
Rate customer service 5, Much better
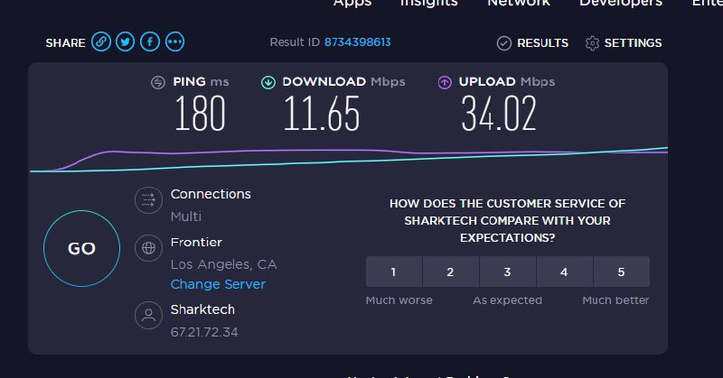pyautogui.click(x=622, y=272)
